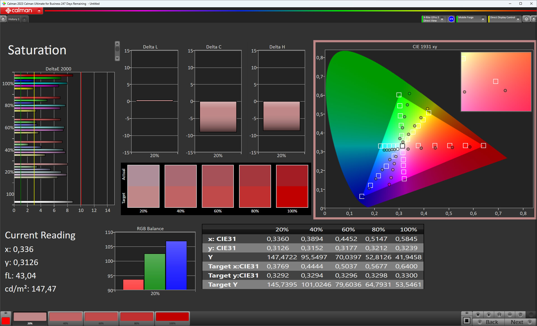The image size is (537, 326).
Task: Click the blue 678 meter status badge
Action: coord(451,19)
